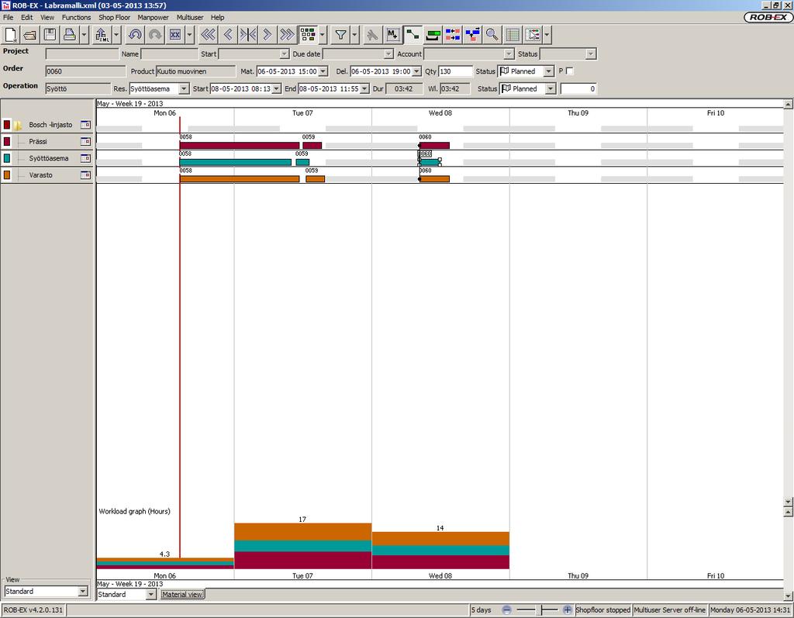Viewport: 794px width, 618px height.
Task: Open the Mat. date dropdown
Action: [323, 71]
